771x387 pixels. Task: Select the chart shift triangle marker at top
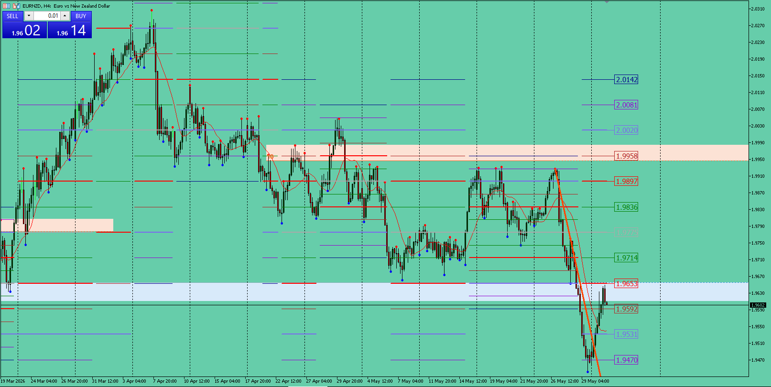click(x=607, y=2)
